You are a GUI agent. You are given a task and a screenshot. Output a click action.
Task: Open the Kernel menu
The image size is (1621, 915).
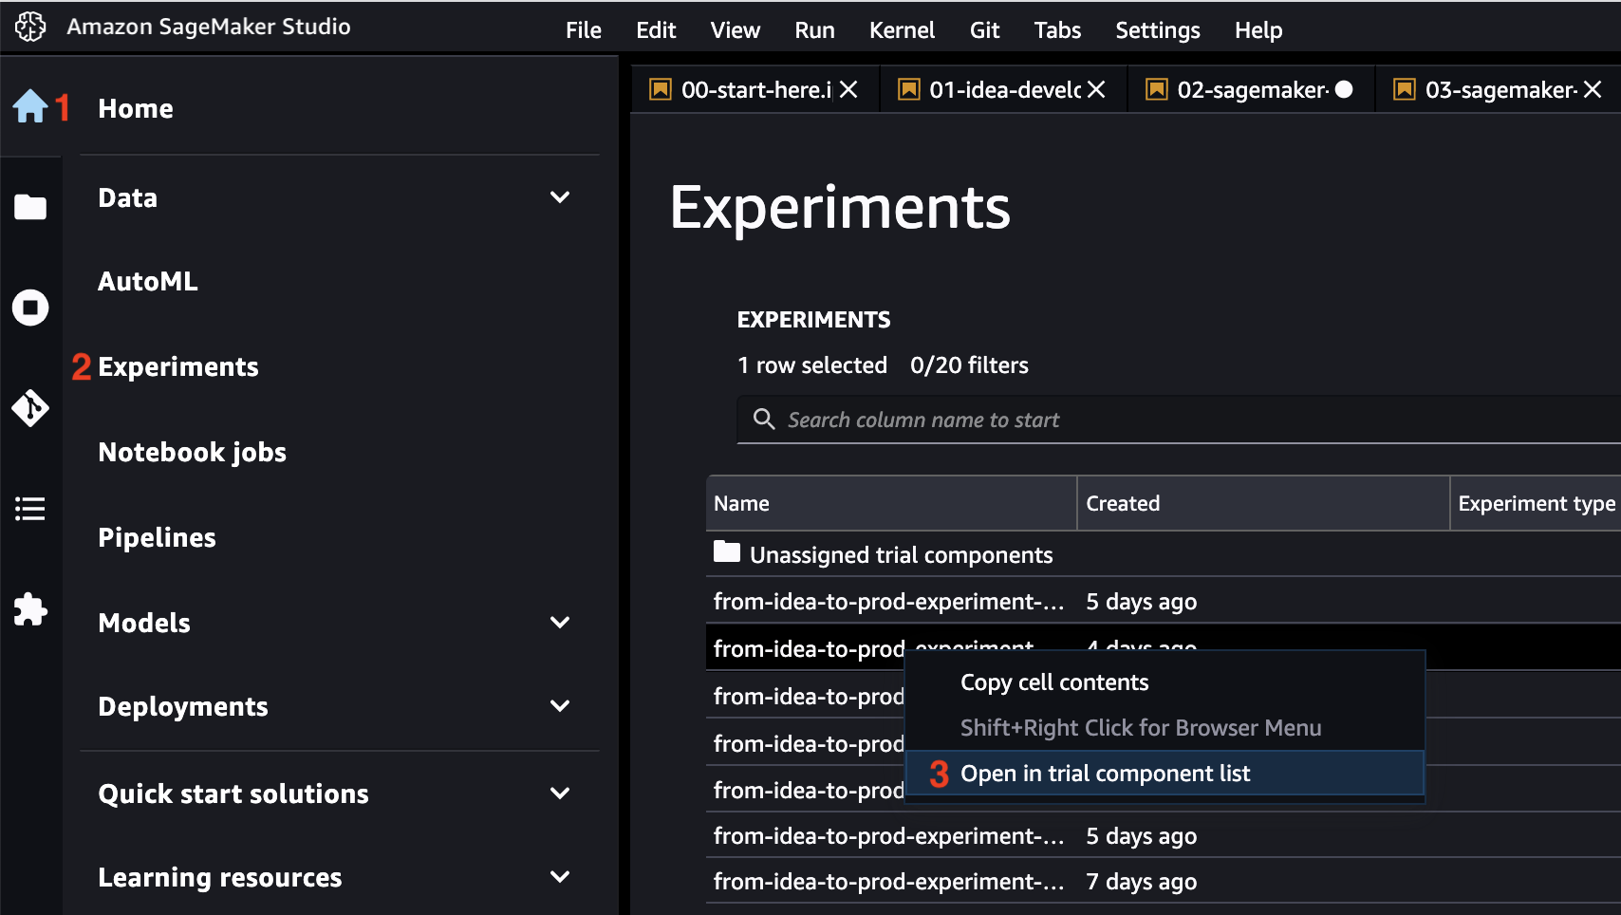pos(903,30)
